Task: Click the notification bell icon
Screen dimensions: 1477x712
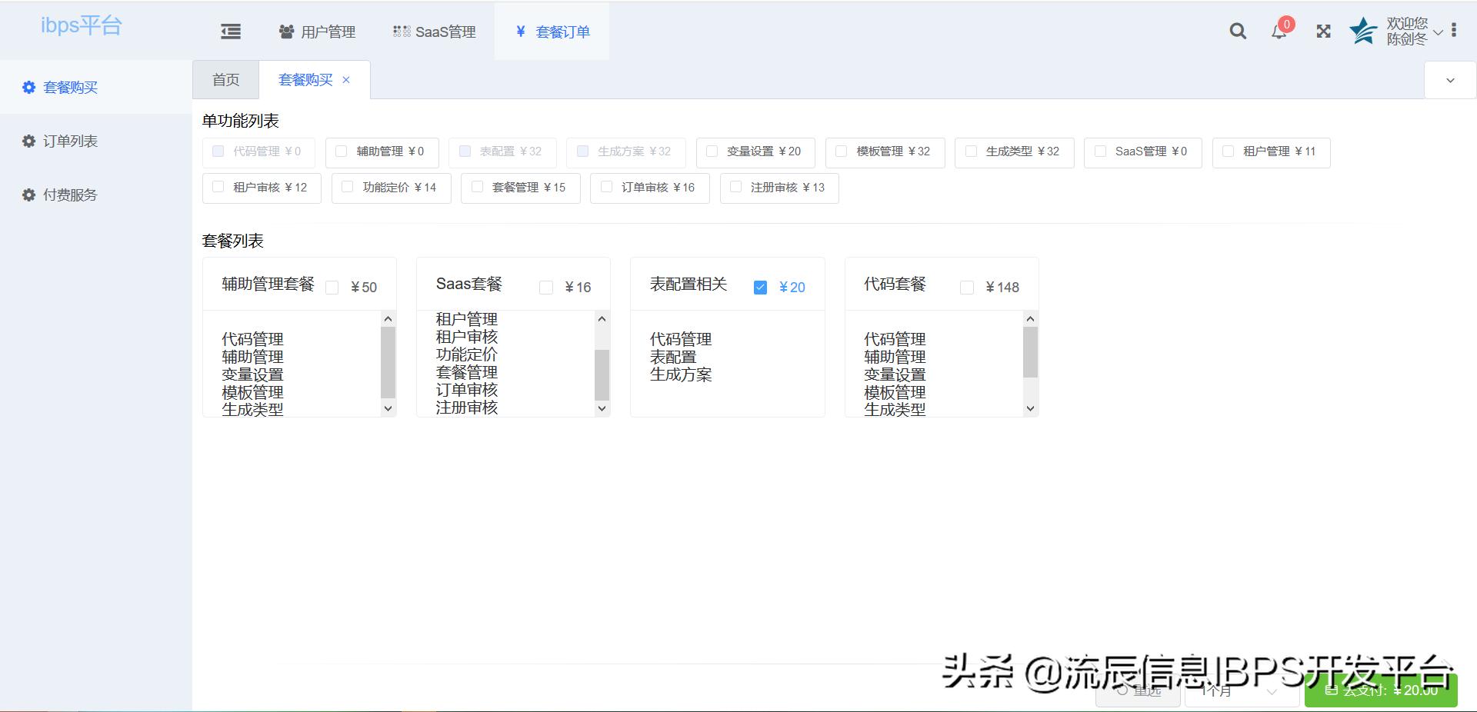Action: tap(1279, 33)
